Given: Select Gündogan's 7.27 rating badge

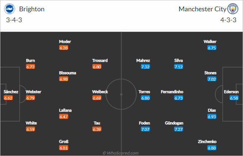Looking at the screenshot, I should pos(178,129).
